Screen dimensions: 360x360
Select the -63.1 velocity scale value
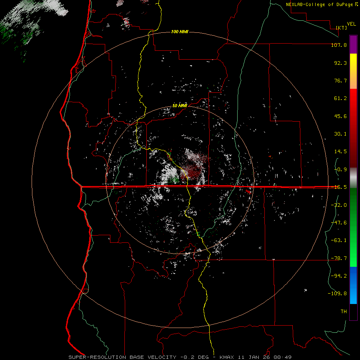point(339,240)
